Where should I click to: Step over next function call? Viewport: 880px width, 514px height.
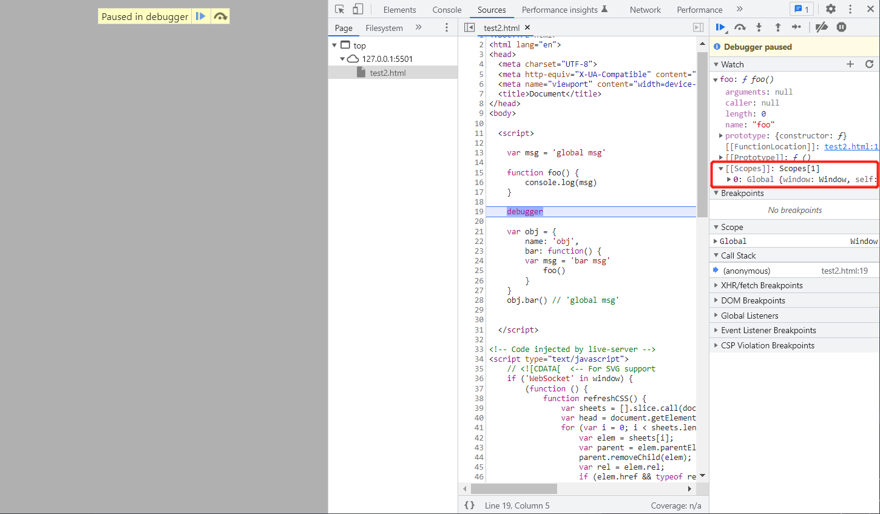point(740,27)
